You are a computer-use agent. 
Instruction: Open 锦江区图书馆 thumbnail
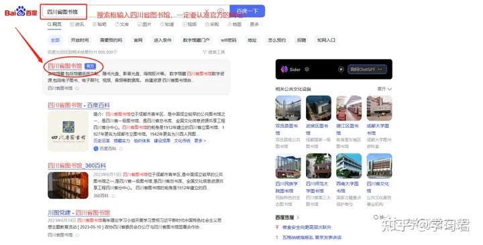(349, 108)
